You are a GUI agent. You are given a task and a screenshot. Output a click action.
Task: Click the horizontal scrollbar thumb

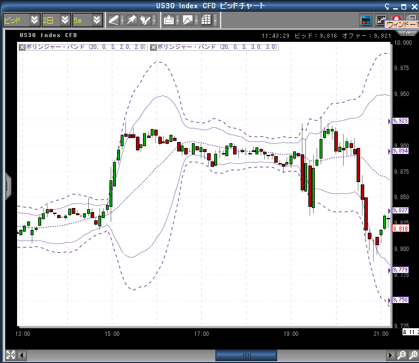click(246, 355)
